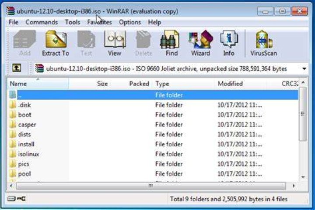Open the Options menu
Viewport: 315px width, 210px height.
click(130, 22)
